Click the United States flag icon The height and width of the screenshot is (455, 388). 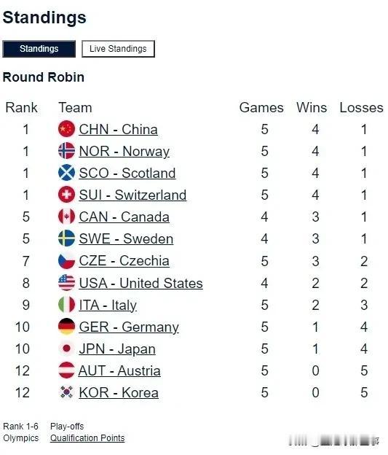point(67,282)
